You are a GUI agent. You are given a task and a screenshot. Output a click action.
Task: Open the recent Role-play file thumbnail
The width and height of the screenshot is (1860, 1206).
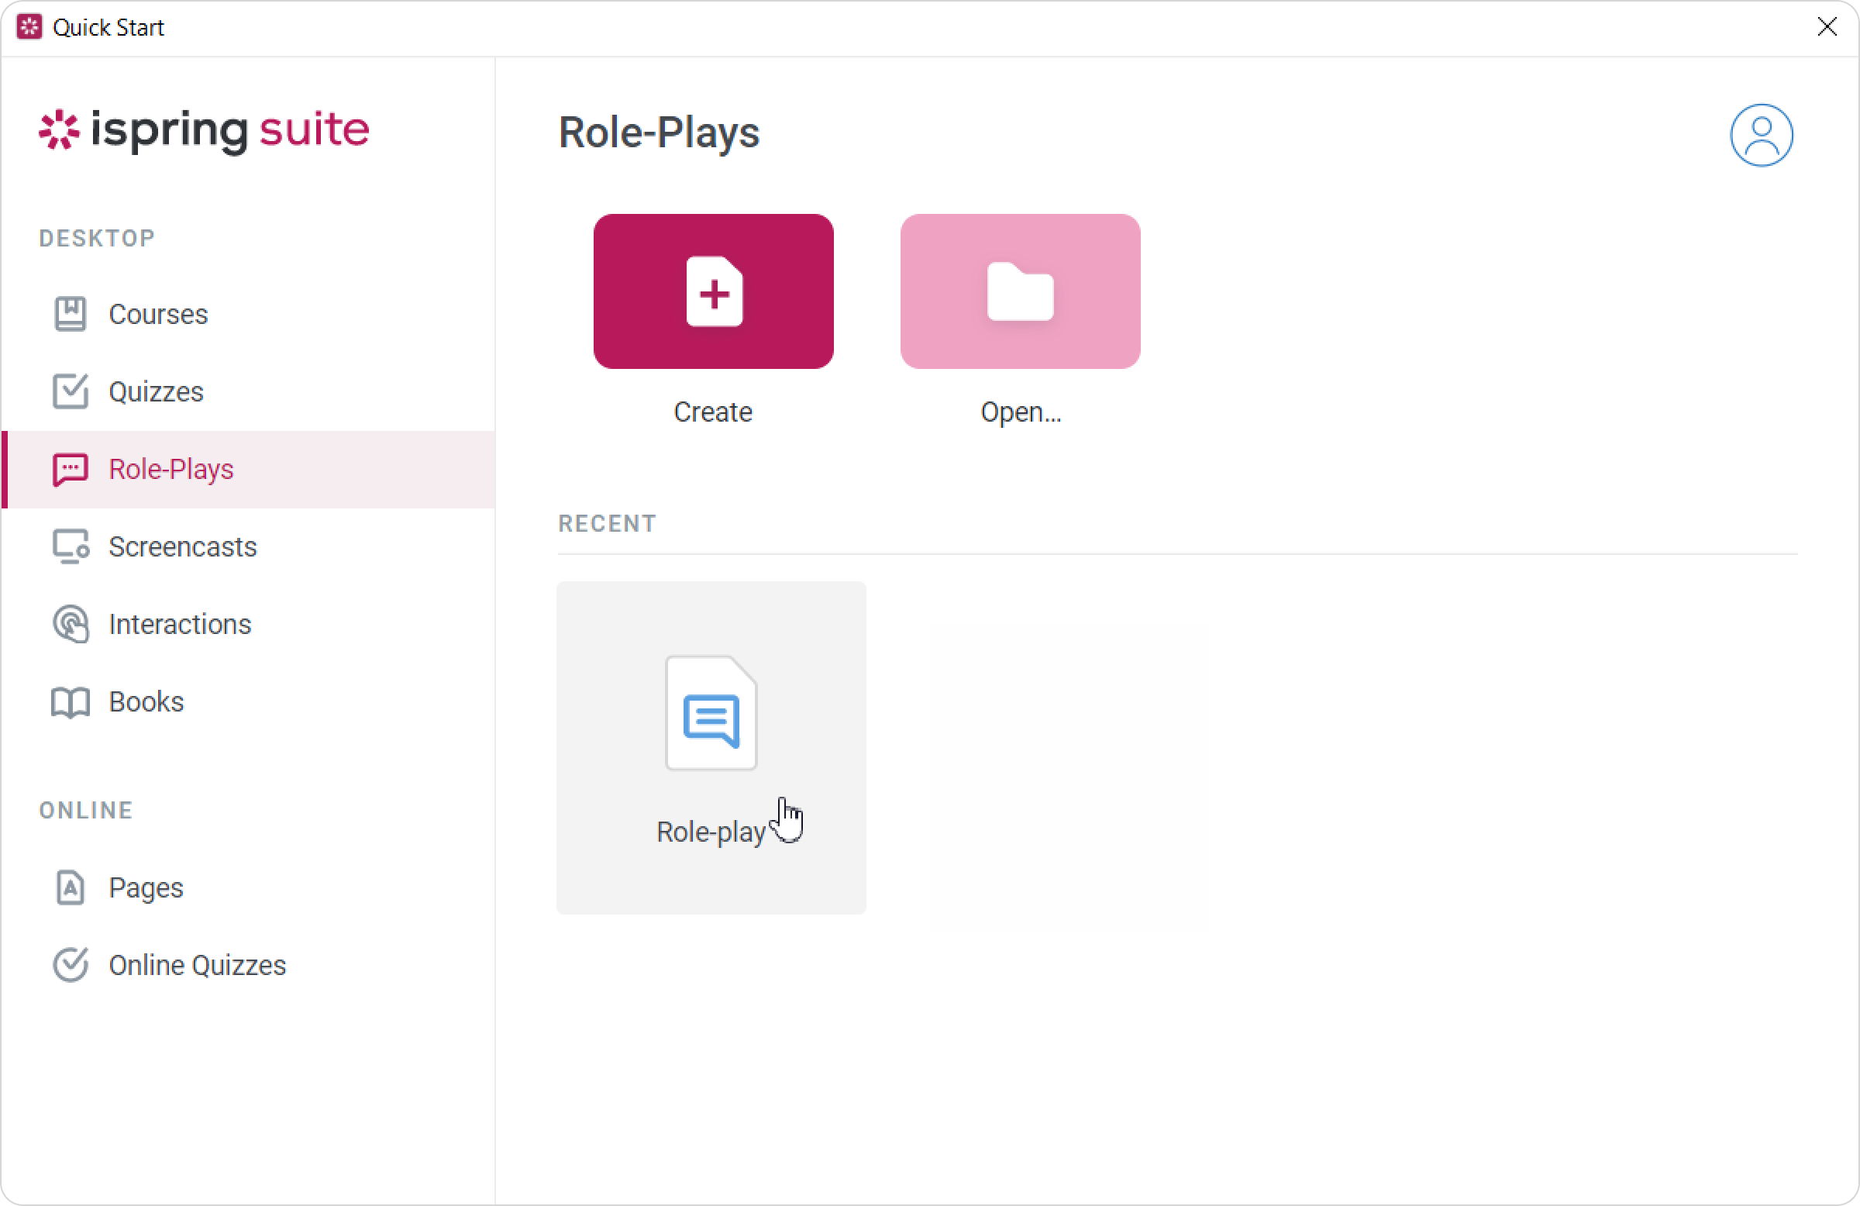(711, 715)
